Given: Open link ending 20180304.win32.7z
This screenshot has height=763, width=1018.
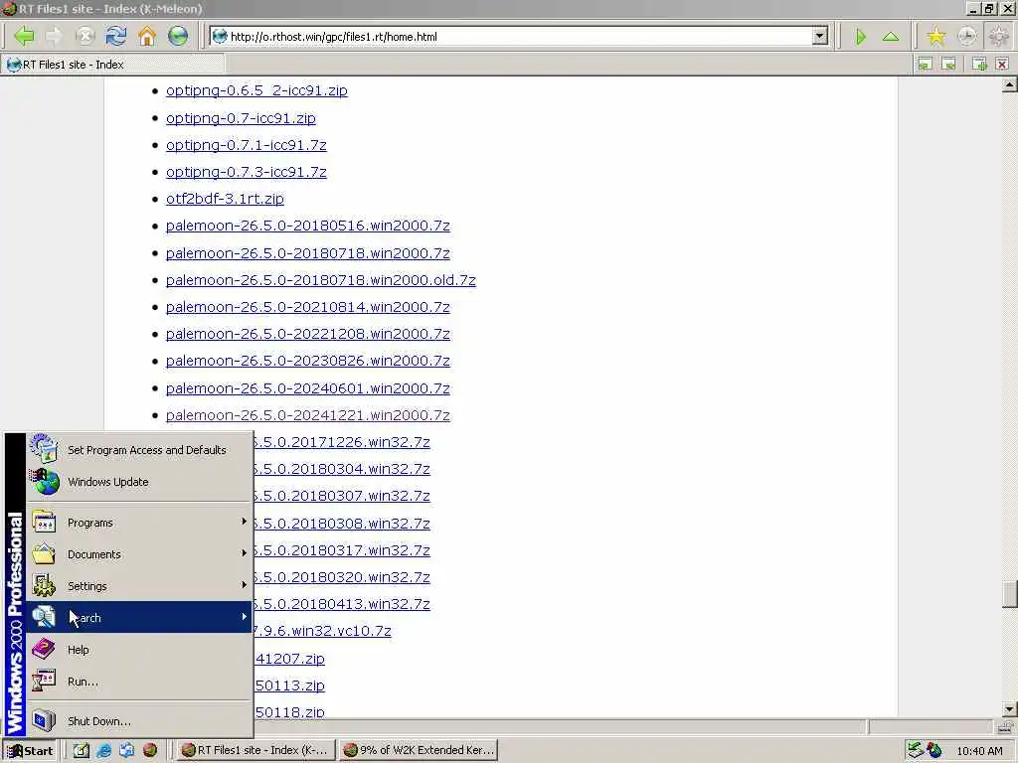Looking at the screenshot, I should click(x=342, y=469).
